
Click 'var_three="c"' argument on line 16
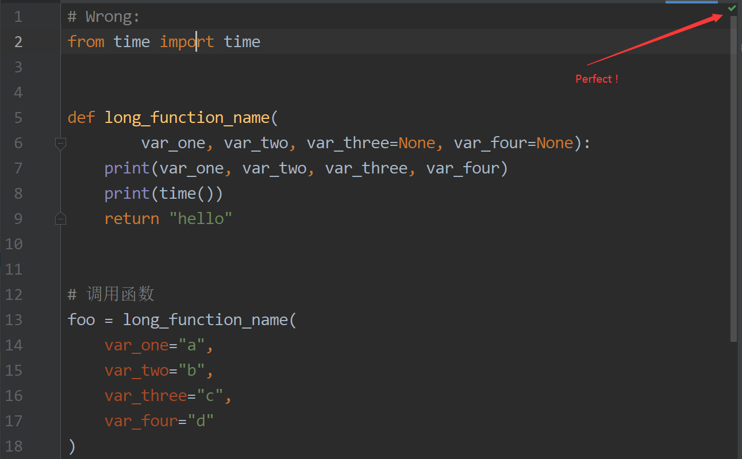164,396
